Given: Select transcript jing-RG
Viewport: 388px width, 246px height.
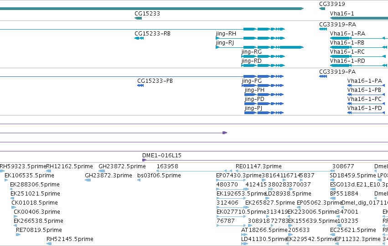Looking at the screenshot, I should (251, 52).
